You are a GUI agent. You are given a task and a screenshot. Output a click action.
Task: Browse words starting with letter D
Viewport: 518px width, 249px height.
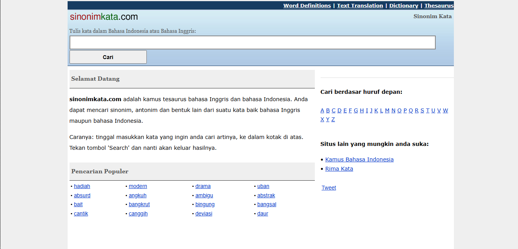pos(339,110)
